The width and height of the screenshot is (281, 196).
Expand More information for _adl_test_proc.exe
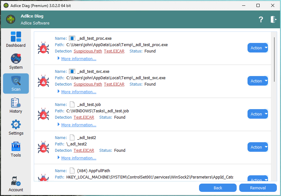(x=78, y=59)
